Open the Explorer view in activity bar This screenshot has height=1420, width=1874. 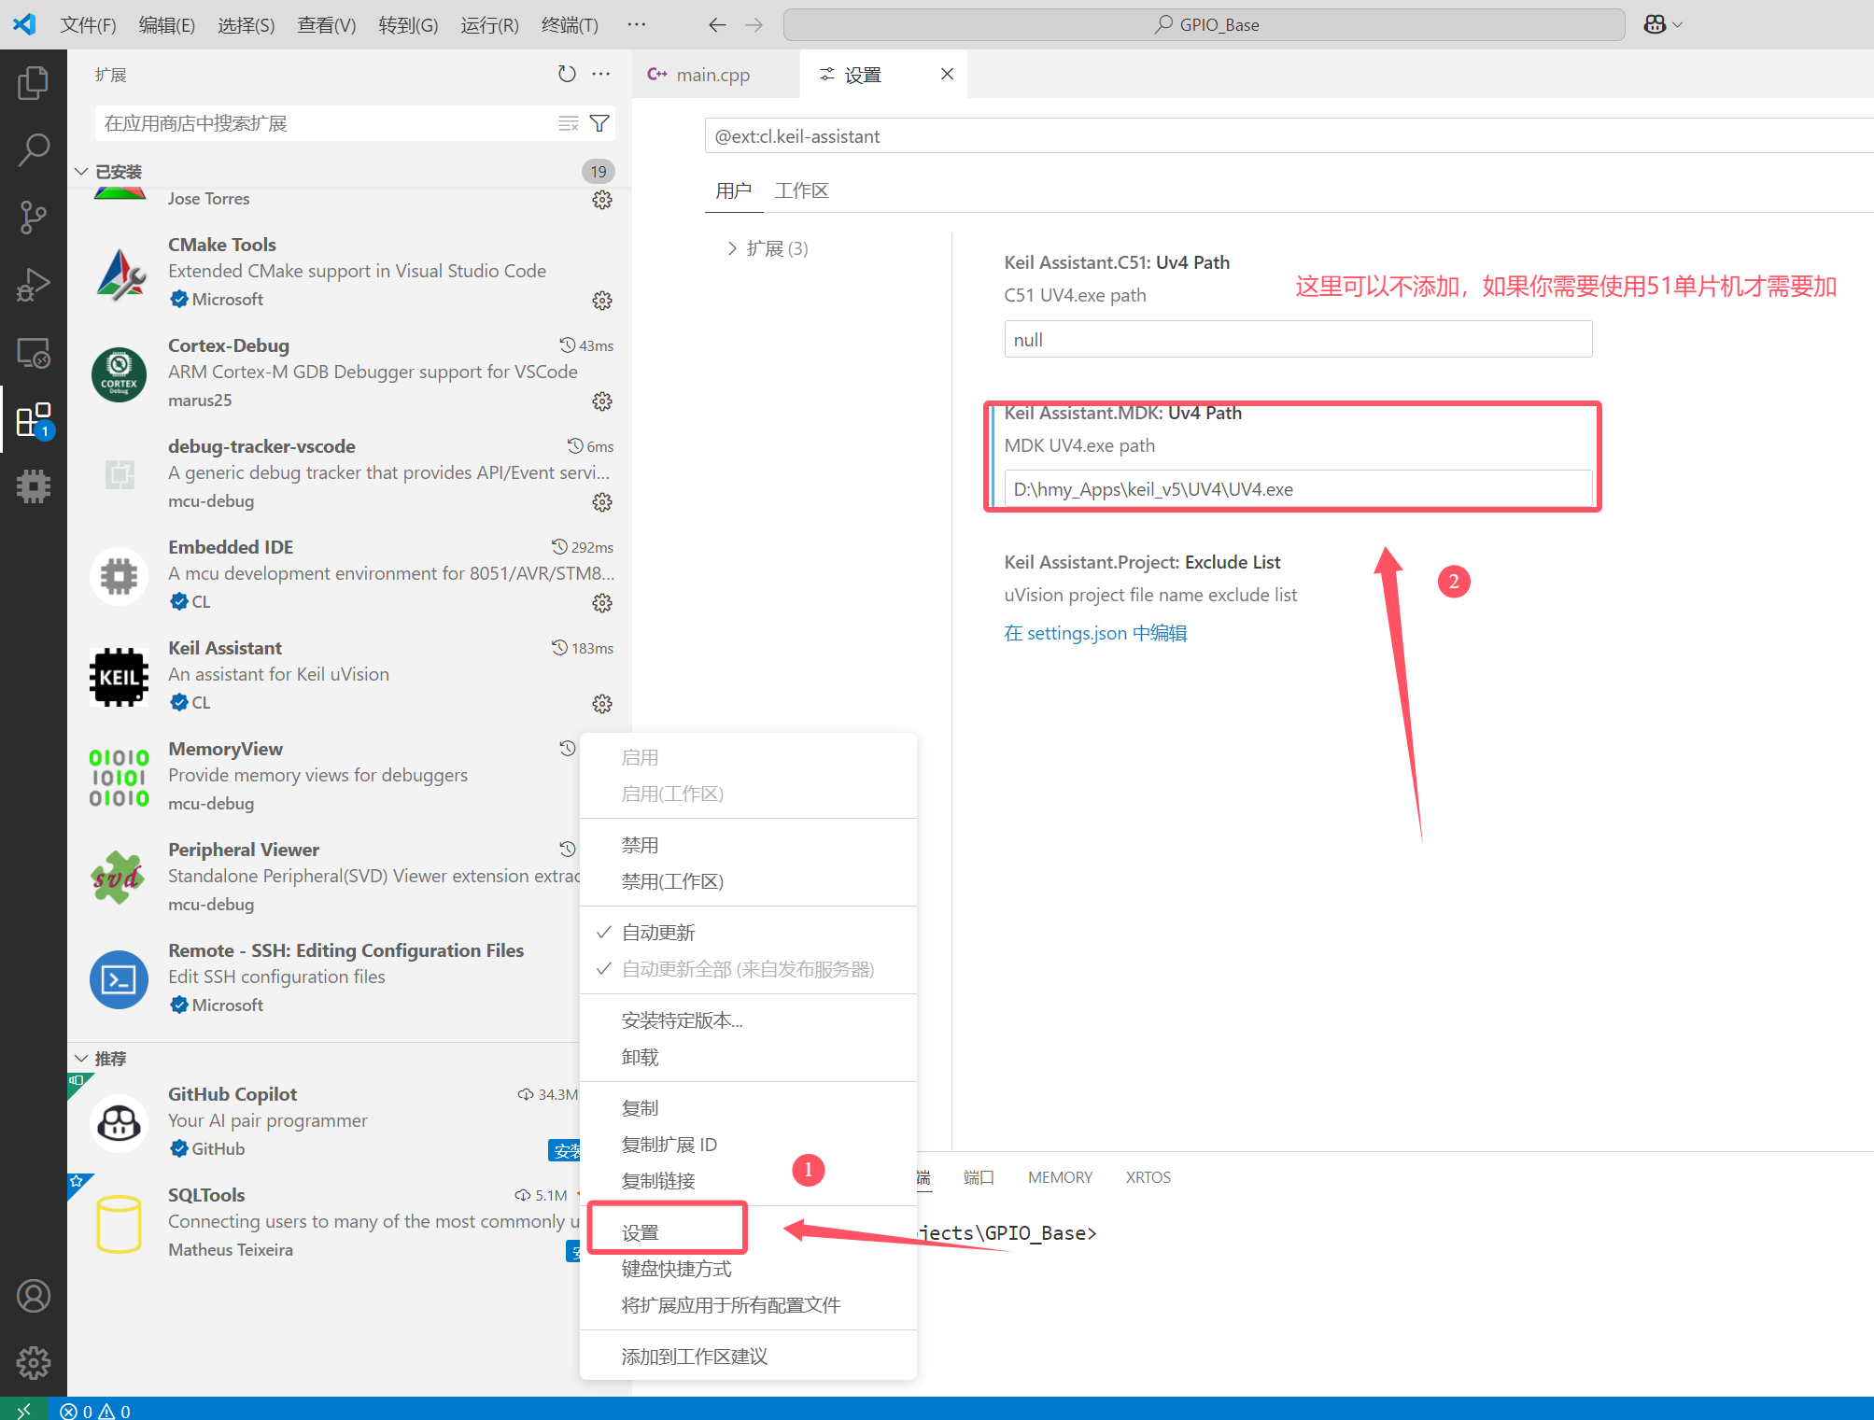(34, 84)
